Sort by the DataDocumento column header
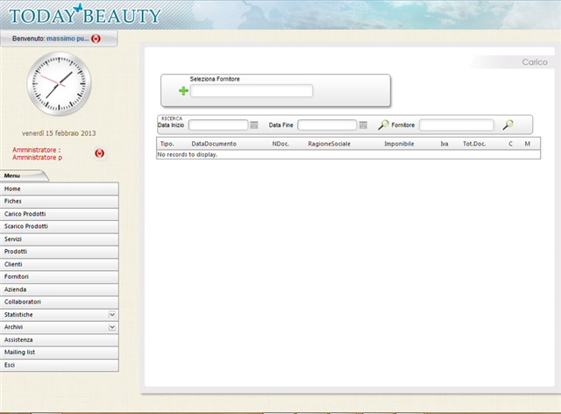 214,144
